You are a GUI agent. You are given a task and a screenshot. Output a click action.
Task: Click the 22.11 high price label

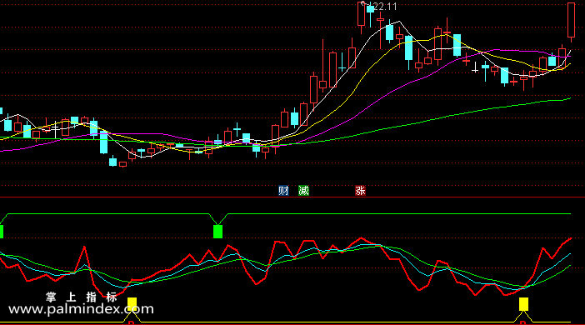[385, 7]
